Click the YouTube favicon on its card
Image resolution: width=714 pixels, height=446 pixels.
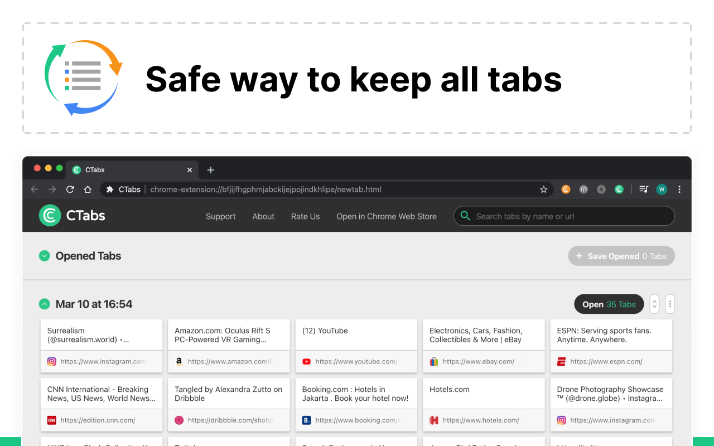point(306,361)
